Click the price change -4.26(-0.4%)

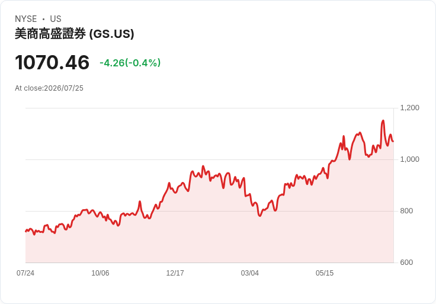130,63
